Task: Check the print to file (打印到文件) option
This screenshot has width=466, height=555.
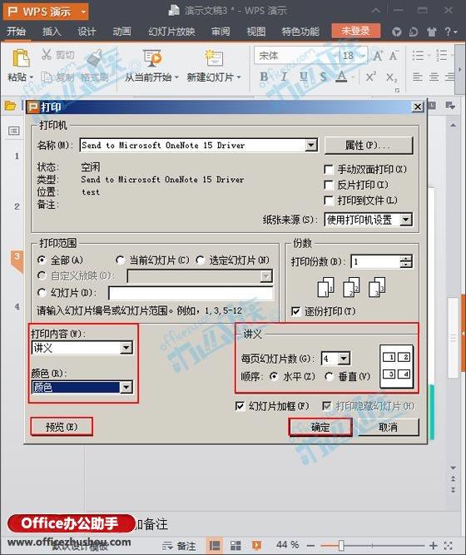Action: coord(329,201)
